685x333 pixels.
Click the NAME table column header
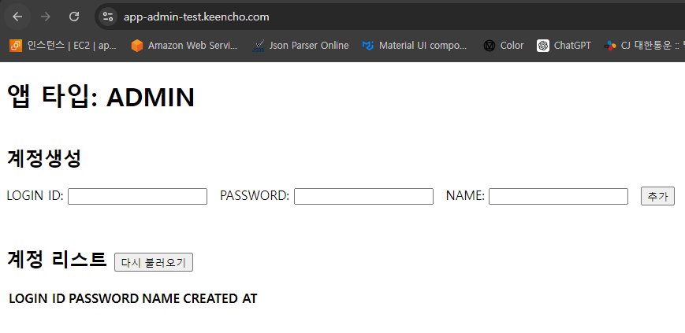click(x=161, y=298)
